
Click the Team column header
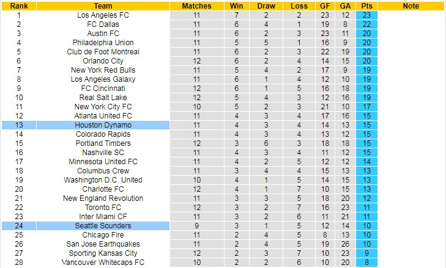tap(103, 5)
